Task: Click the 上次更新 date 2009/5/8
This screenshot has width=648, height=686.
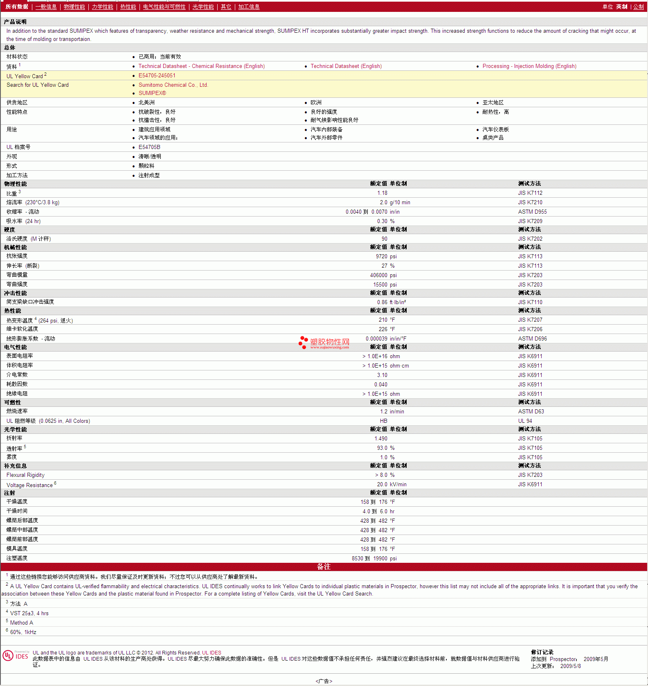Action: pos(570,666)
